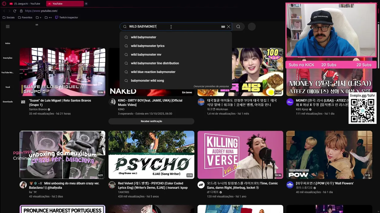
Task: Open Santos Bravos channel name
Action: 38,109
